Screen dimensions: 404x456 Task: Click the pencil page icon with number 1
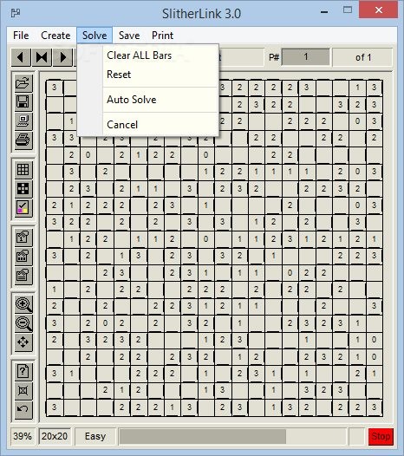tap(23, 237)
